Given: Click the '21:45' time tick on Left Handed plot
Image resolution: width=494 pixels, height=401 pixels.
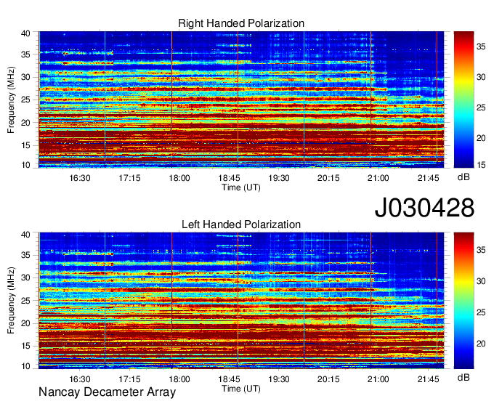Looking at the screenshot, I should [428, 379].
